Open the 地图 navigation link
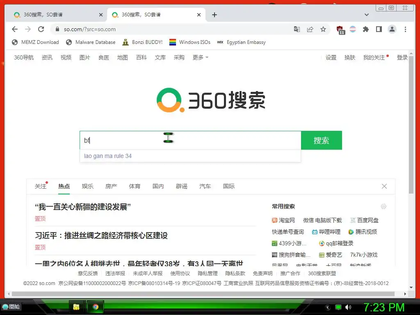The width and height of the screenshot is (420, 315). [x=122, y=57]
